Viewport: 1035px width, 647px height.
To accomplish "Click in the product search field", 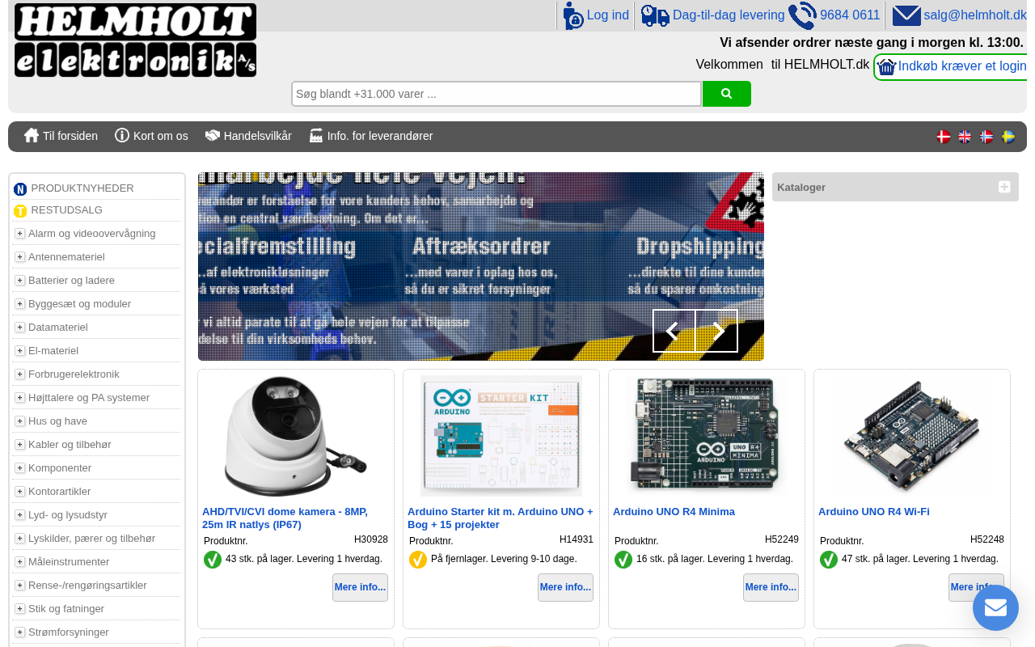I will (496, 94).
